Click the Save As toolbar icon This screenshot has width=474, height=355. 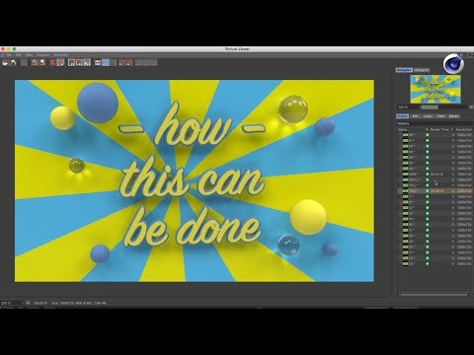(14, 62)
